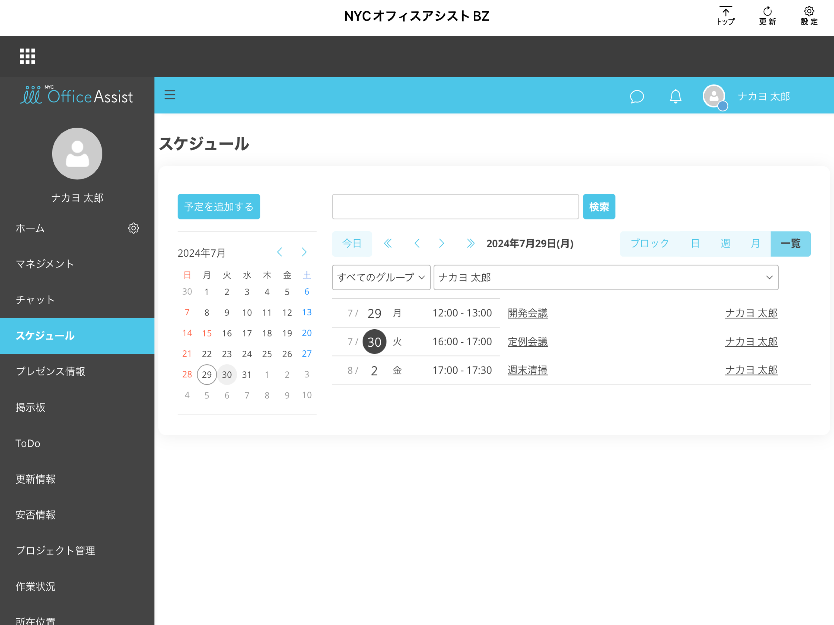Switch to ブロック view tab
The height and width of the screenshot is (625, 834).
point(650,244)
